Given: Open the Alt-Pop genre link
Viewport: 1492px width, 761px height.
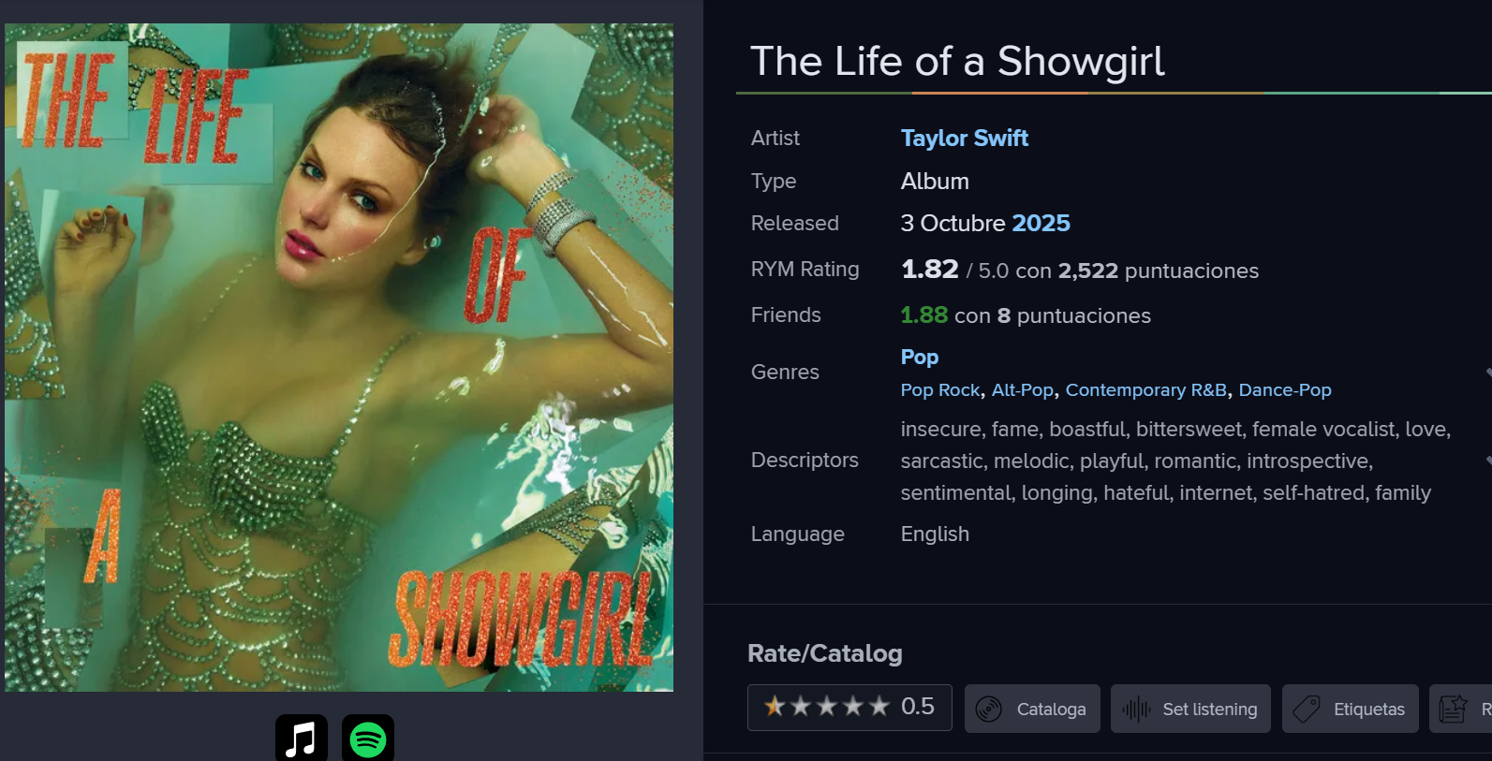Looking at the screenshot, I should (x=1022, y=390).
